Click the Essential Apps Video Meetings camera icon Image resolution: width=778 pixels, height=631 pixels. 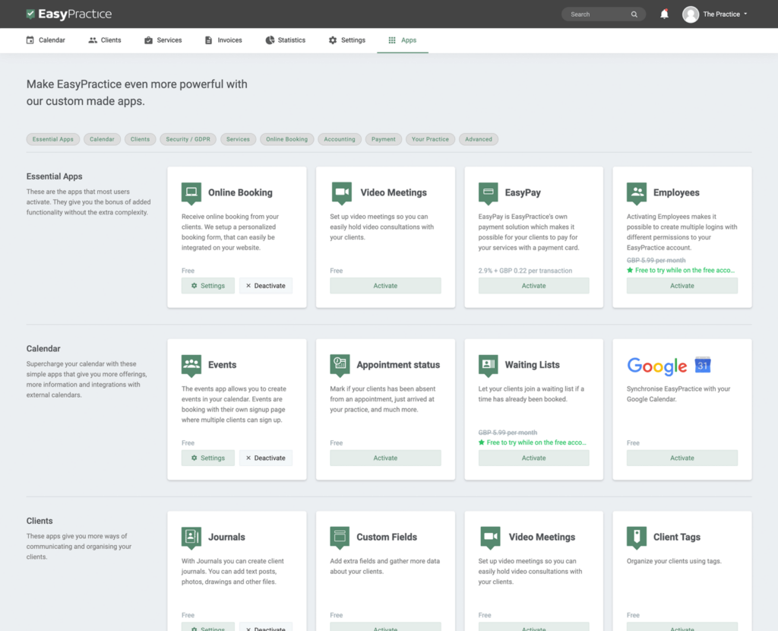click(x=341, y=193)
